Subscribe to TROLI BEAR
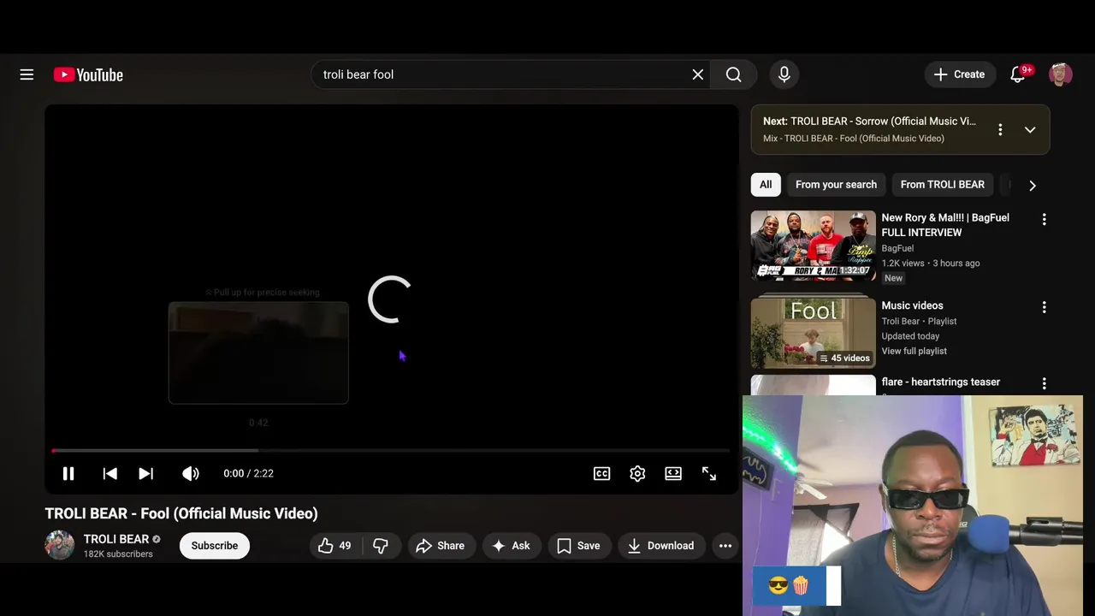The width and height of the screenshot is (1095, 616). click(215, 546)
